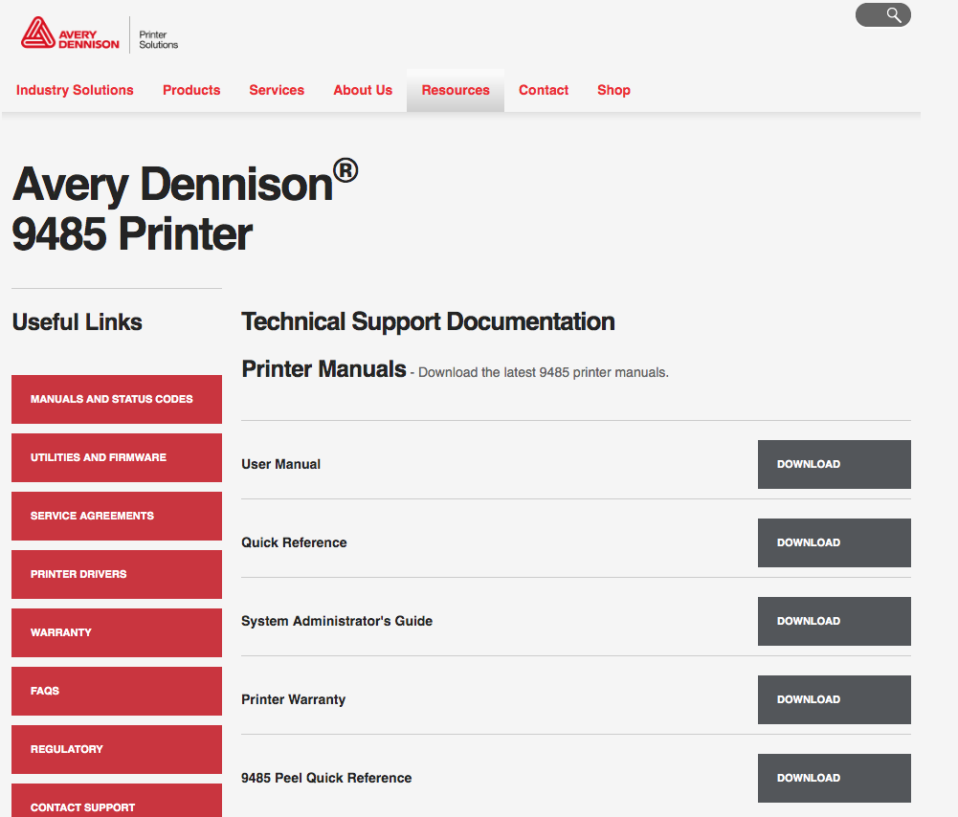This screenshot has height=817, width=958.
Task: Click the 'Quick Reference' row label
Action: (294, 542)
